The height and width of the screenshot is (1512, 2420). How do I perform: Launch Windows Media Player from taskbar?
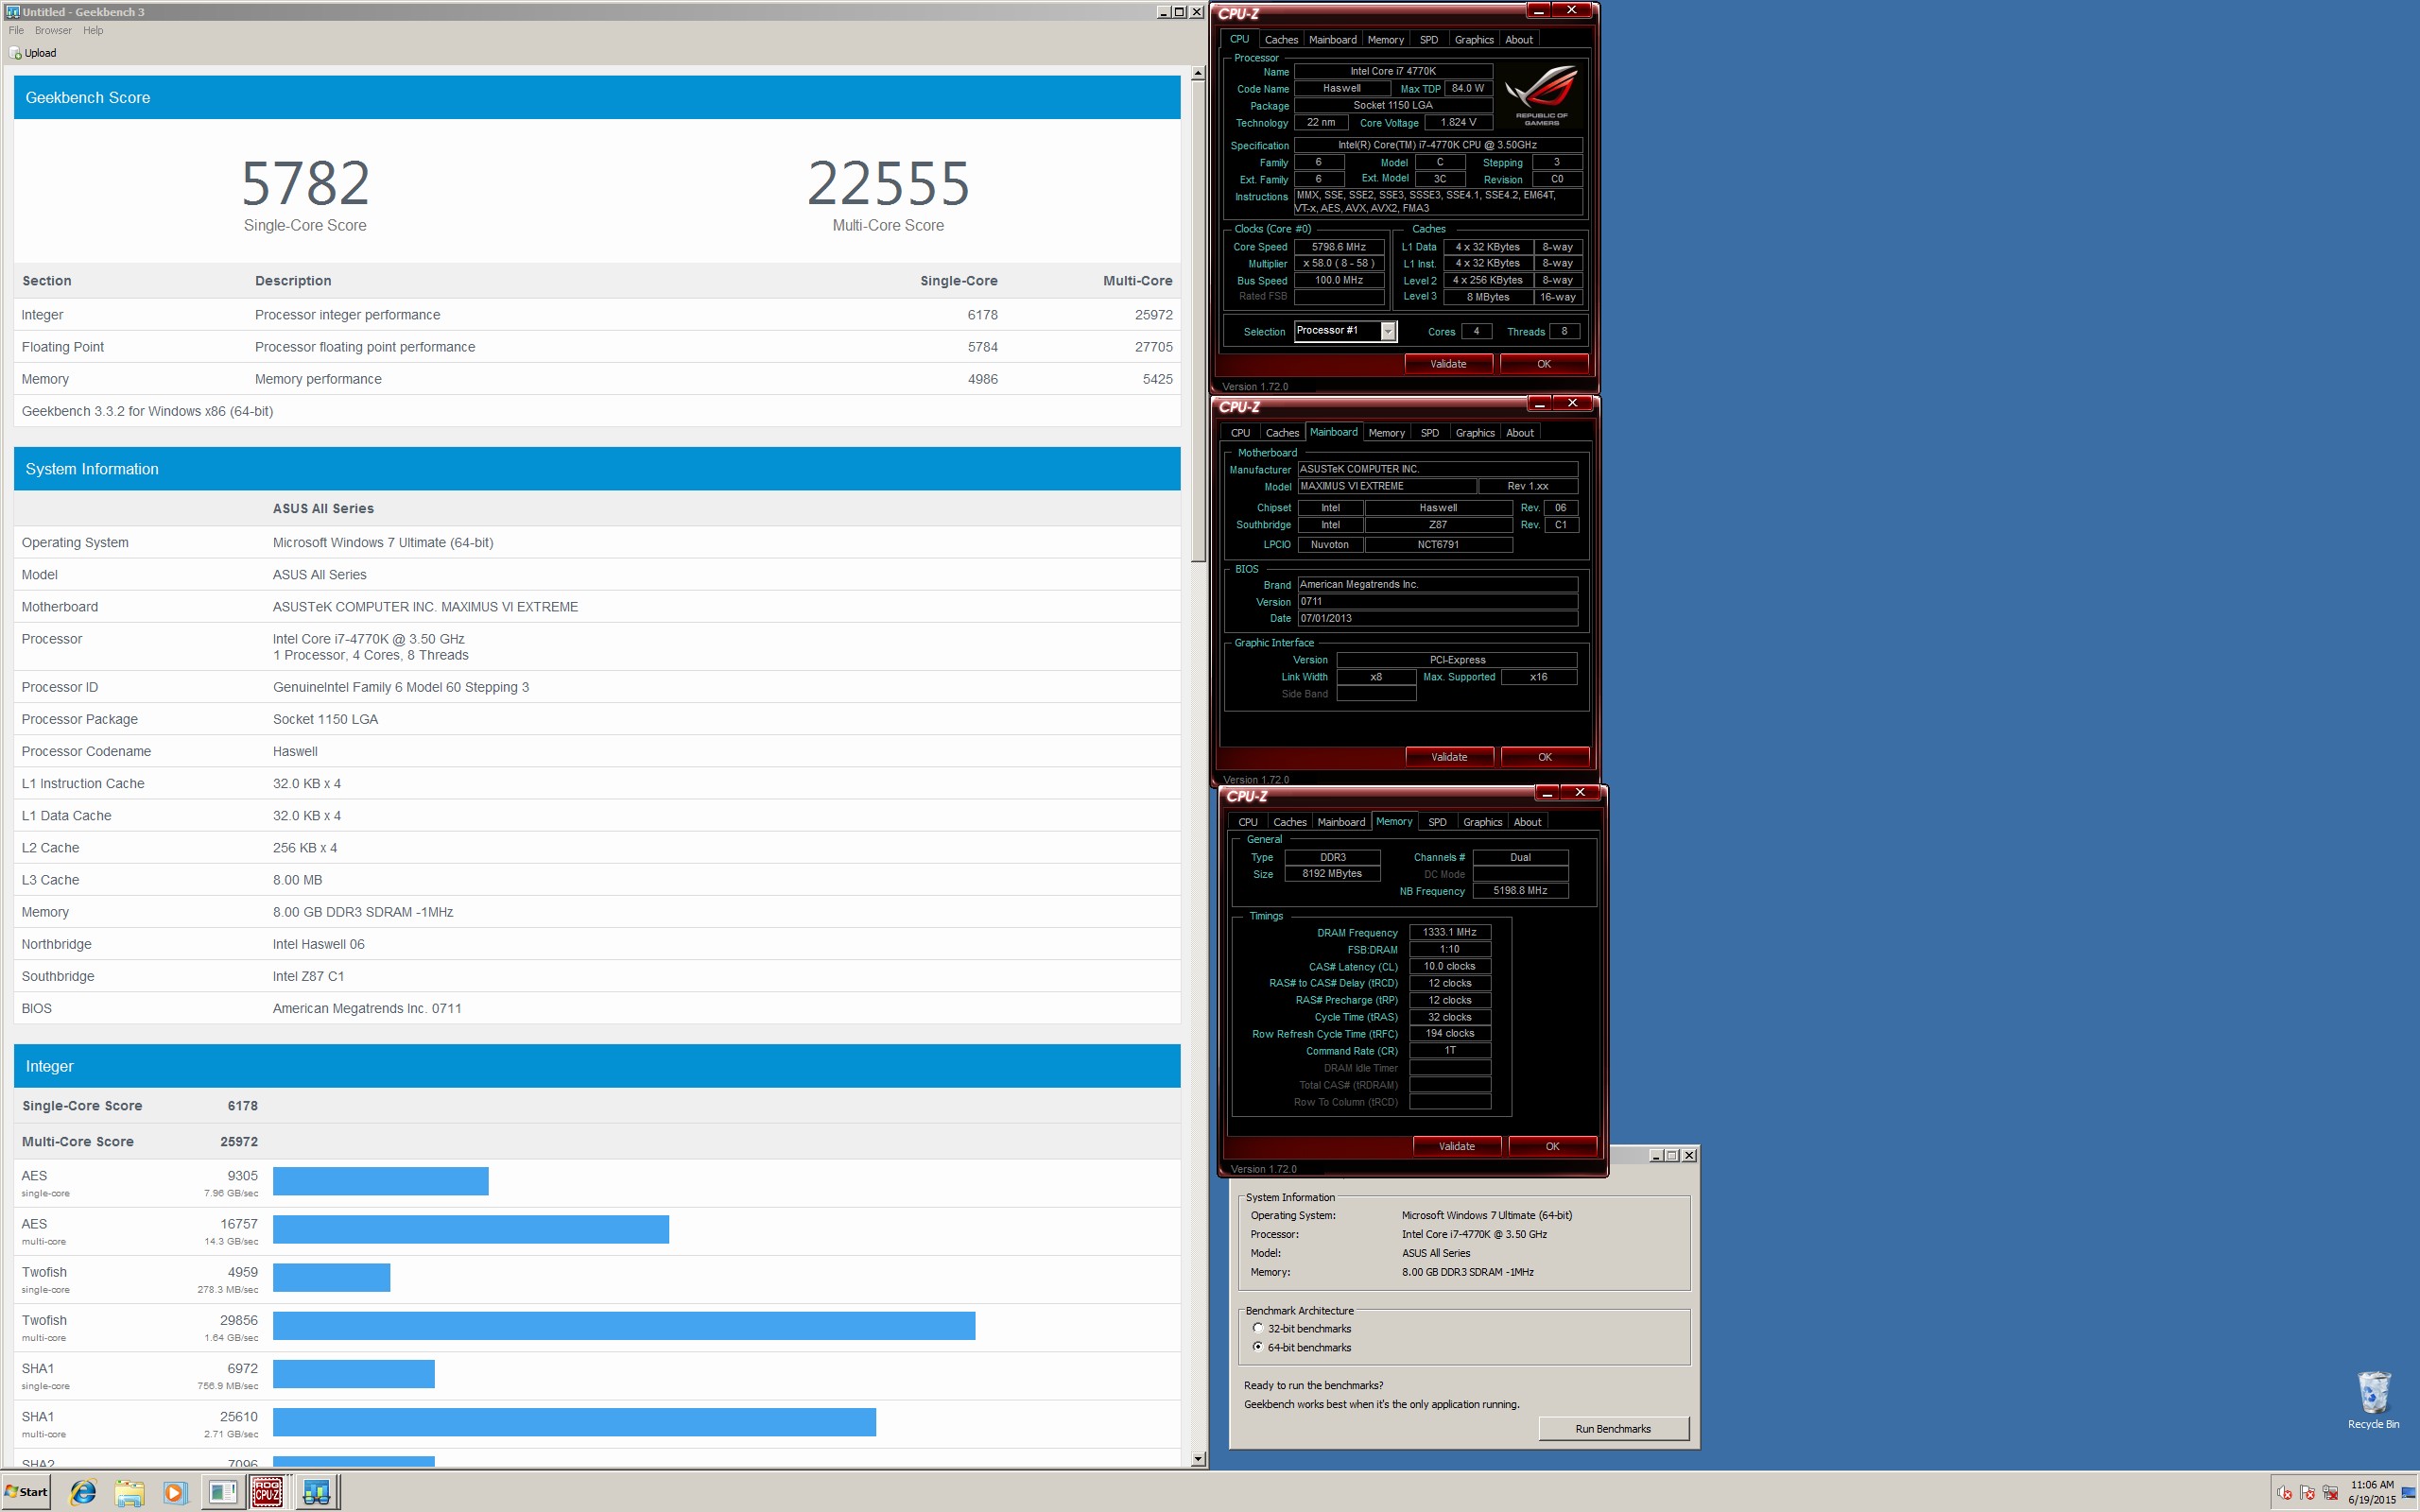tap(174, 1492)
